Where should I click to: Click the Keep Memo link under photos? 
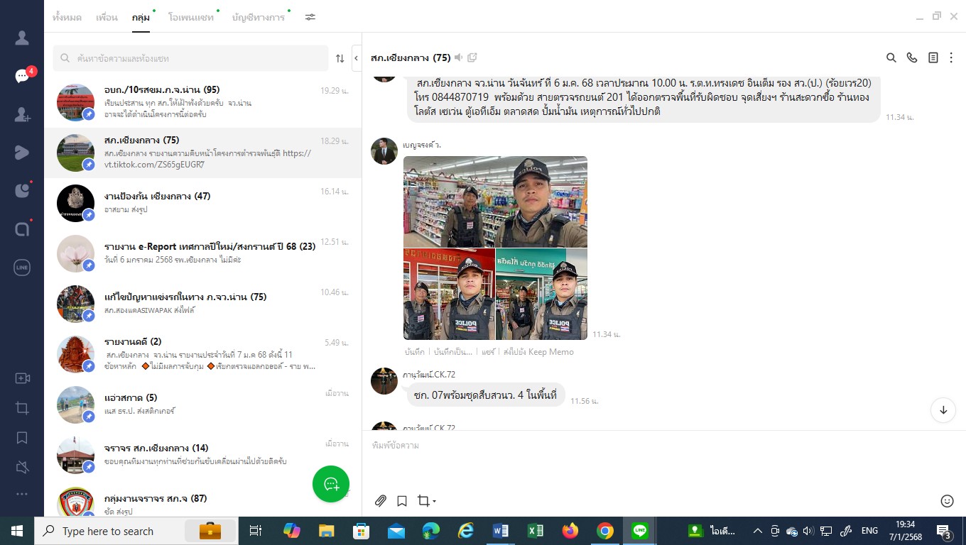point(538,352)
